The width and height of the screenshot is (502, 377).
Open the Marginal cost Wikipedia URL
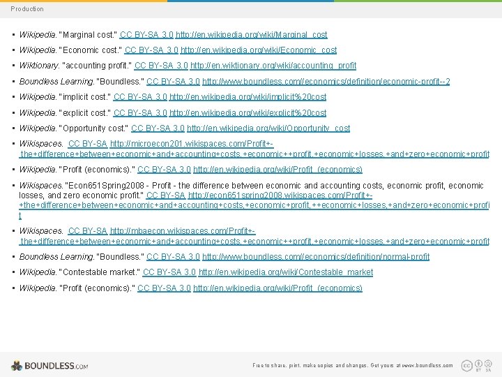coord(251,35)
